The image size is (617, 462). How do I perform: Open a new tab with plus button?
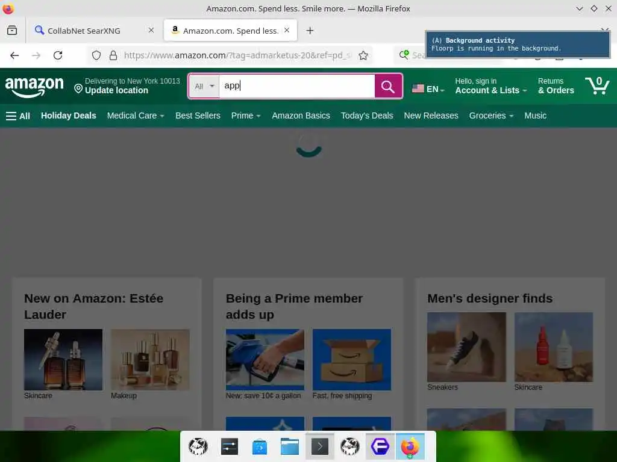point(310,30)
